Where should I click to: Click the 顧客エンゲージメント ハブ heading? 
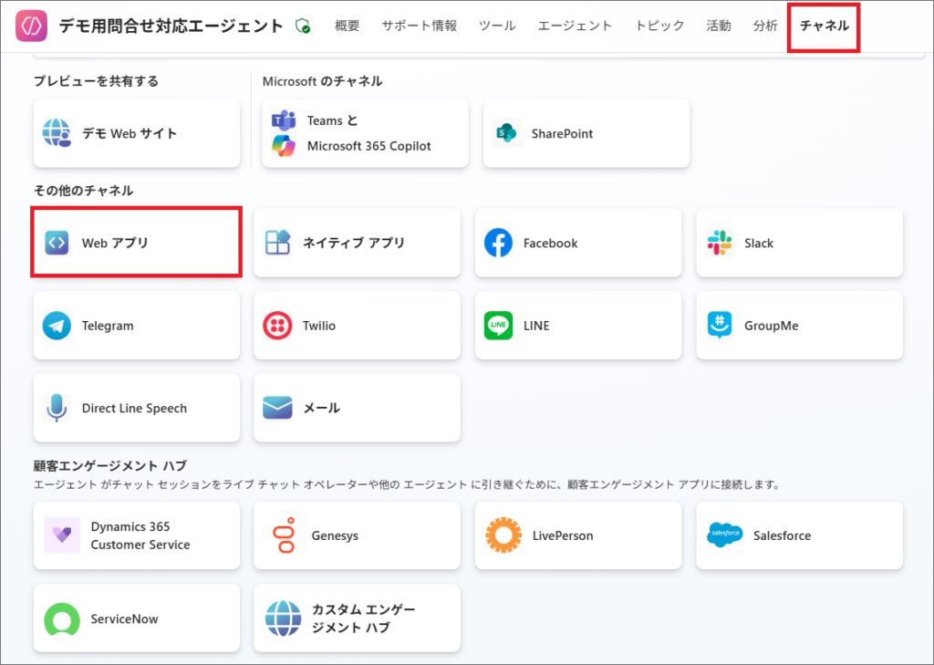[110, 466]
